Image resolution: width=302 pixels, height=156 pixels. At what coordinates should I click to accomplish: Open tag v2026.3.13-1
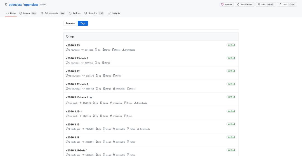(74, 112)
